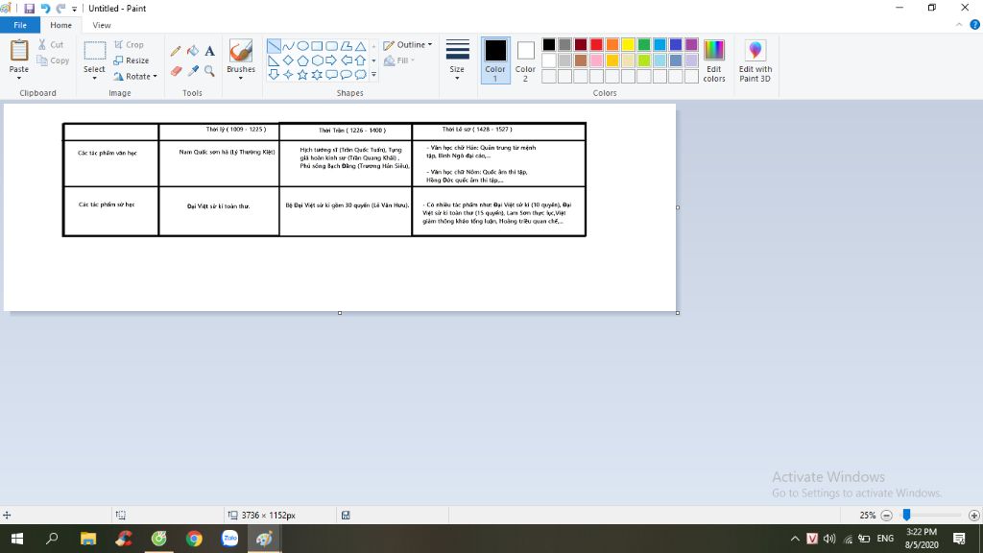This screenshot has width=983, height=553.
Task: Open Windows Start menu
Action: 17,539
